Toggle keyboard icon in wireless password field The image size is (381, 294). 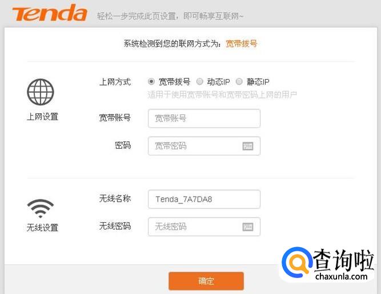(x=248, y=227)
